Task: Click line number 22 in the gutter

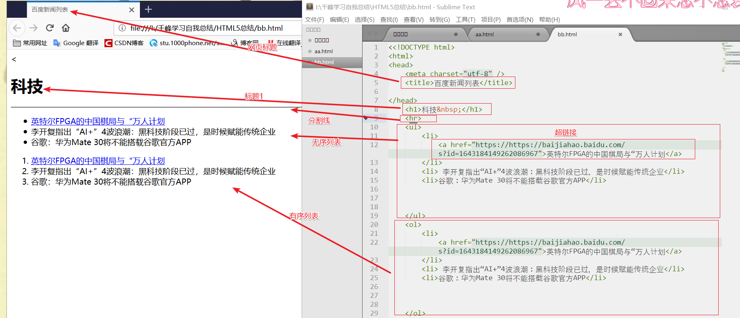Action: pos(374,242)
